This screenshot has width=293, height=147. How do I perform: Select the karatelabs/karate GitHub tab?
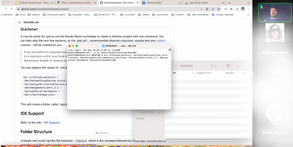click(120, 3)
